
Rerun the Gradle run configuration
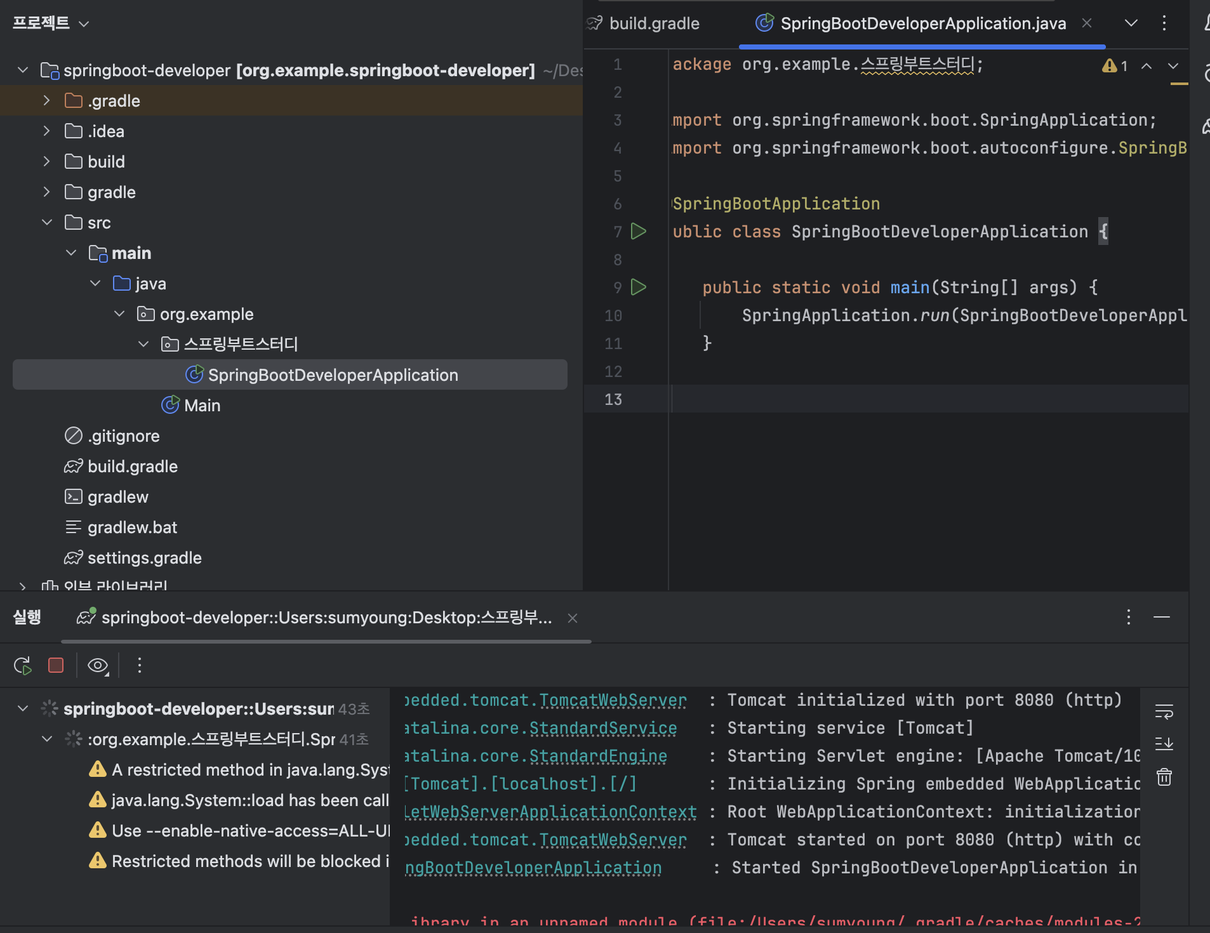23,665
